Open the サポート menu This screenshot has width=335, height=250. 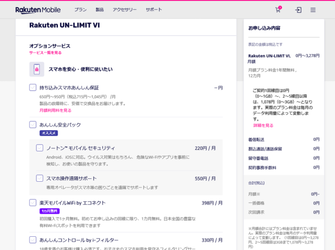[x=154, y=10]
